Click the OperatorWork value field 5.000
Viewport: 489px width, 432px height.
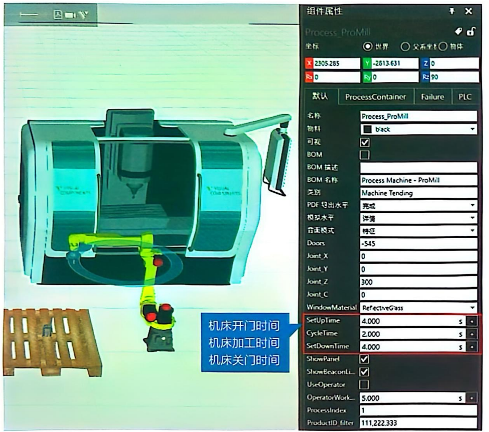tap(413, 398)
